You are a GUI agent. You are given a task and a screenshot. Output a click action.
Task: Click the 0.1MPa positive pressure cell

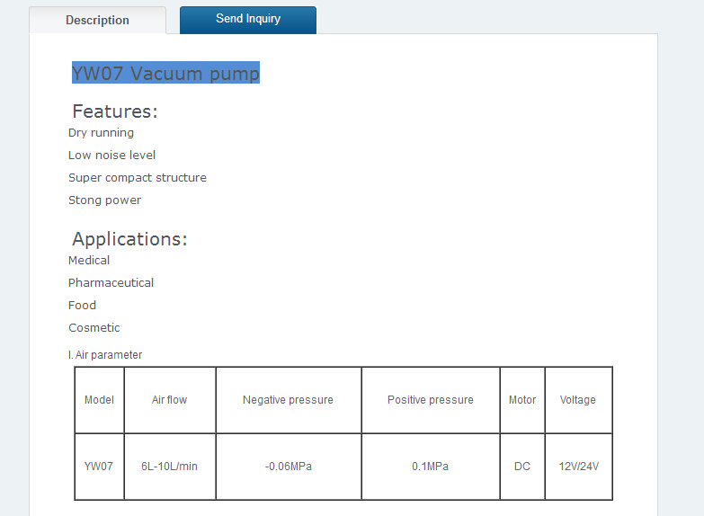click(431, 467)
